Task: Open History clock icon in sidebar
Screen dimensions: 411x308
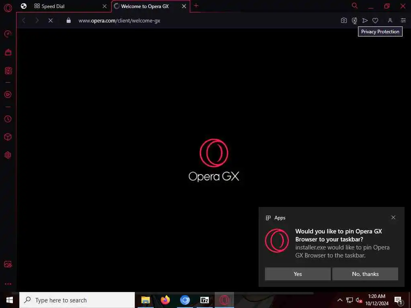Action: click(x=8, y=119)
